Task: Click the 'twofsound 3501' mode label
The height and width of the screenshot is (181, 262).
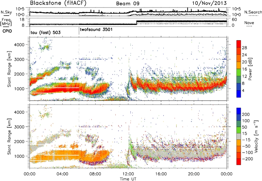Action: coord(96,30)
